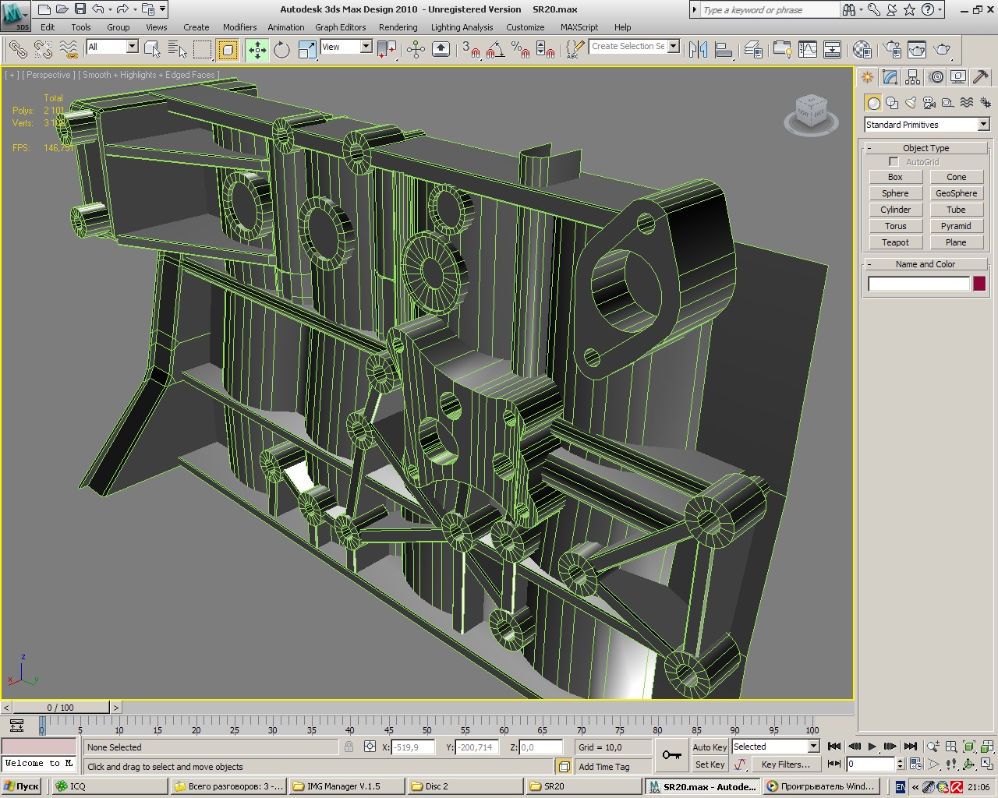Open Curve Editor from the toolbar
The image size is (998, 798).
[808, 50]
